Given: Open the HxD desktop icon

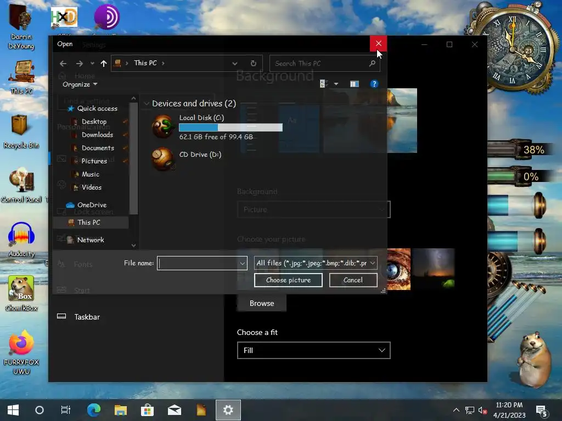Looking at the screenshot, I should [x=64, y=17].
